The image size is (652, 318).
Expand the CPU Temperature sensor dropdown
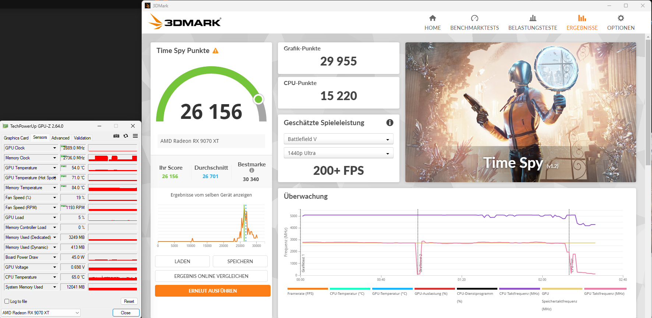click(x=54, y=277)
